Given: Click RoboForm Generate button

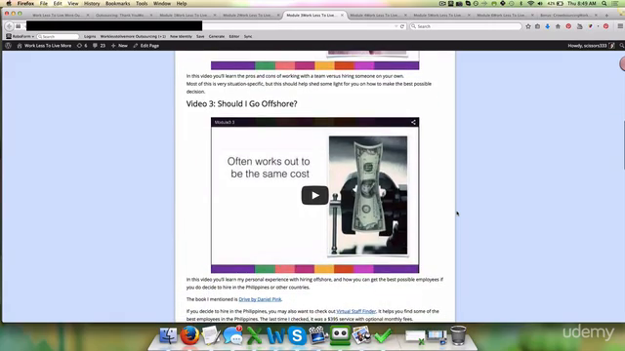Looking at the screenshot, I should coord(217,36).
